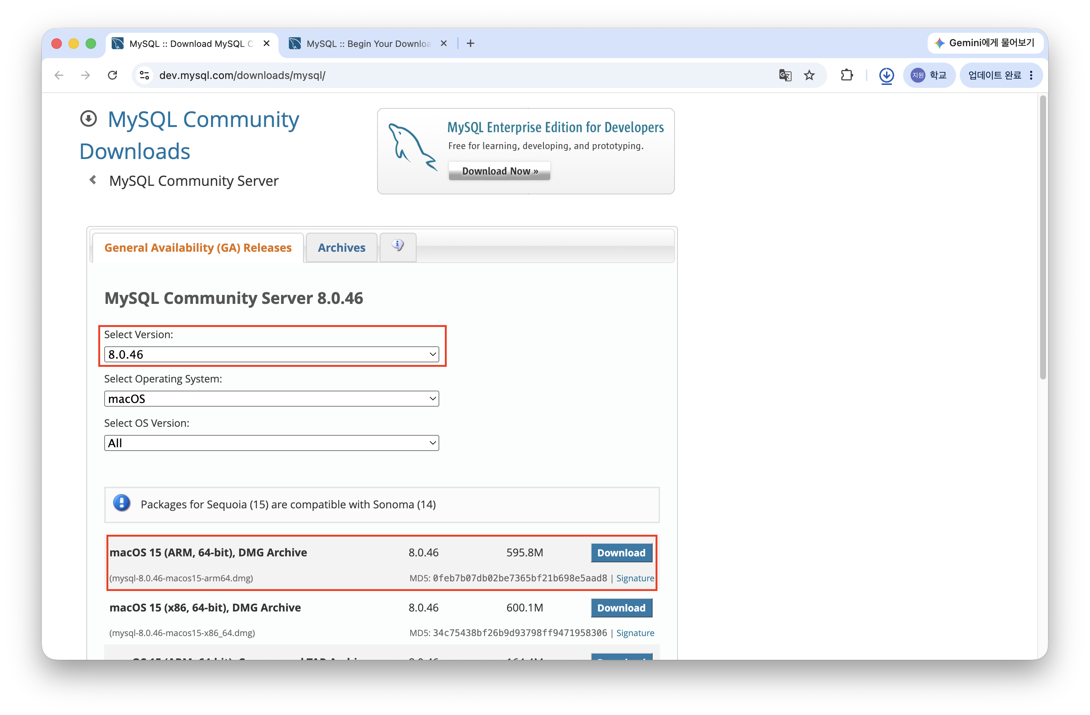The width and height of the screenshot is (1090, 715).
Task: Click MD5 hash 34c75438bf26b9d93798ff9471958306
Action: pyautogui.click(x=520, y=633)
